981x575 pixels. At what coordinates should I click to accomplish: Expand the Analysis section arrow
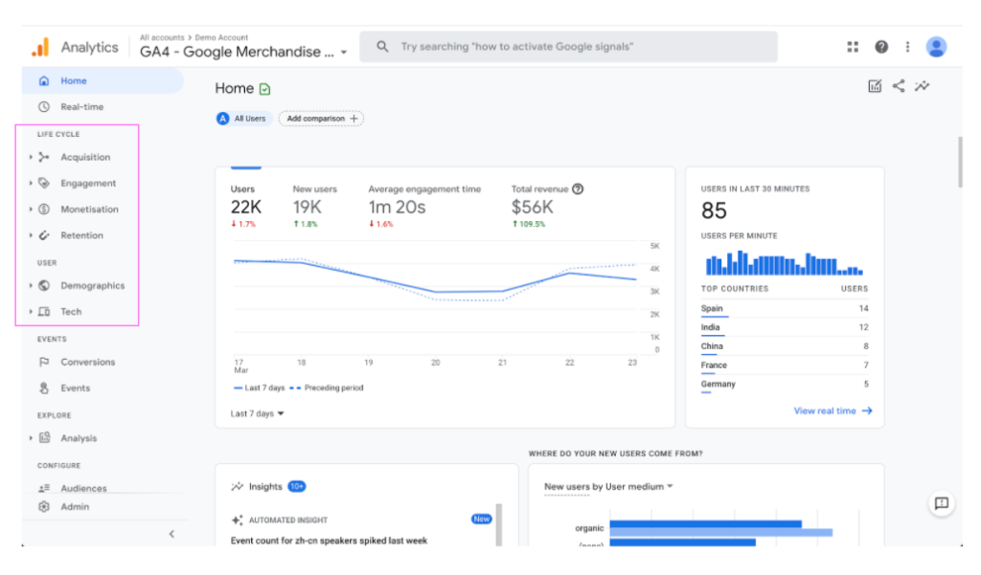tap(30, 438)
